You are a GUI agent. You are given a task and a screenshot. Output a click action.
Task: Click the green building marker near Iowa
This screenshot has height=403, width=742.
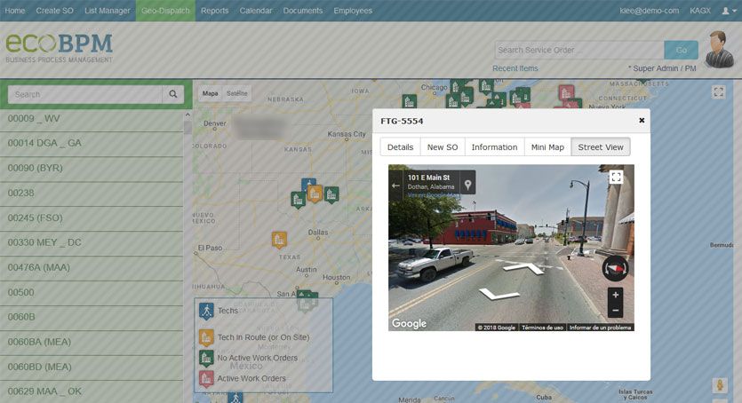[410, 101]
